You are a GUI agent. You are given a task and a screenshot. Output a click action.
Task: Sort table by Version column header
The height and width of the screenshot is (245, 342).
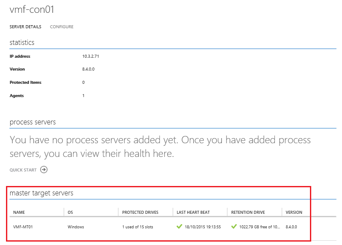point(294,213)
